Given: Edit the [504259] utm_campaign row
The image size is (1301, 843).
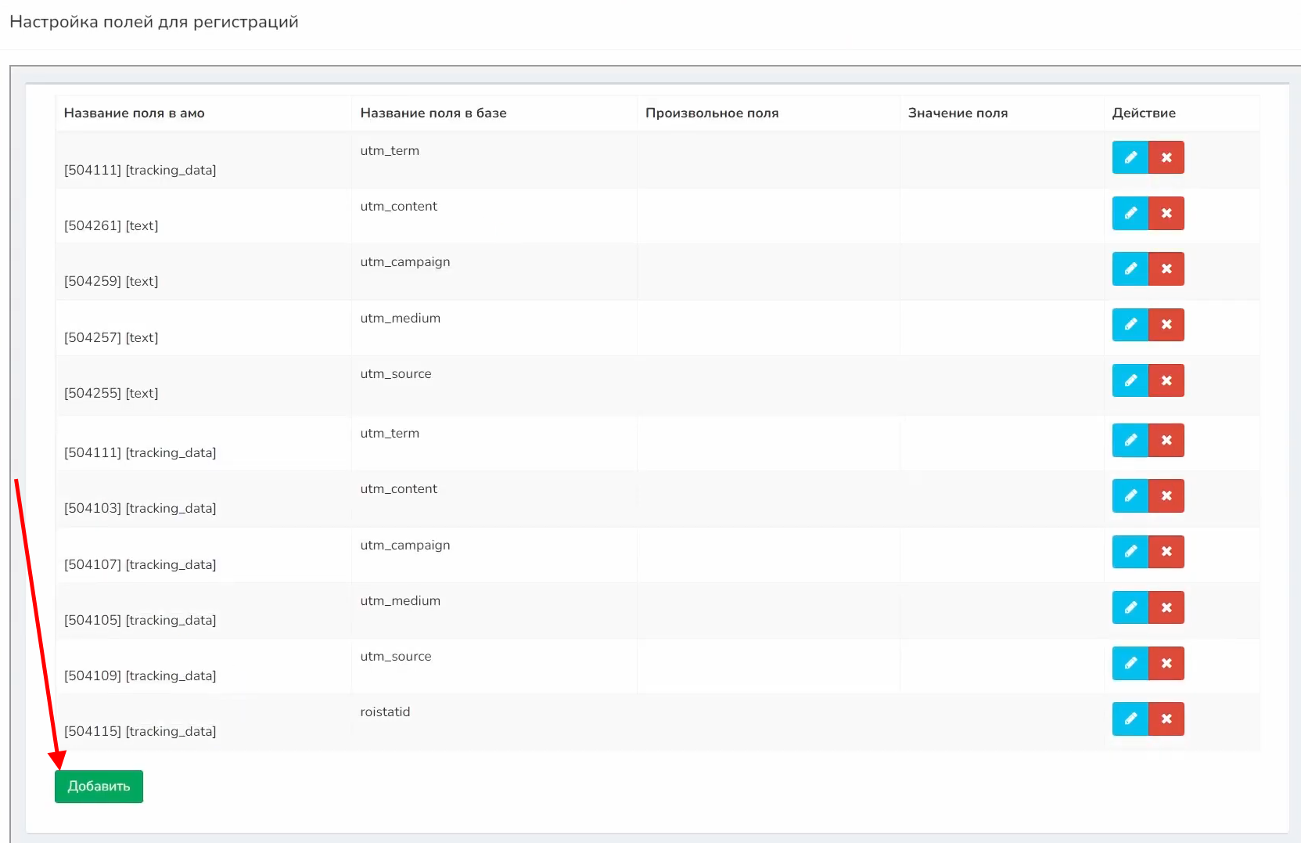Looking at the screenshot, I should click(1130, 268).
